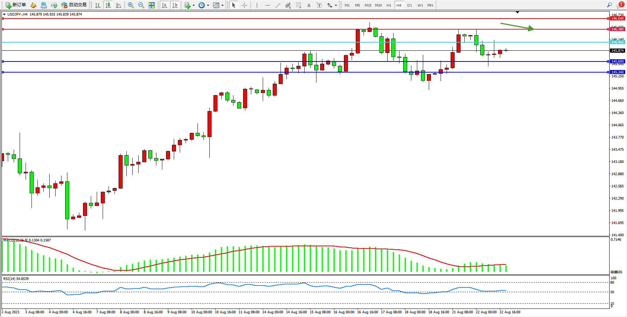This screenshot has width=627, height=317.
Task: Zoom in on the chart
Action: point(131,5)
